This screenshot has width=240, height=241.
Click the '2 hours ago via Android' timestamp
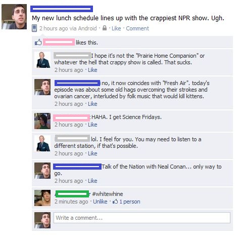[x=68, y=28]
